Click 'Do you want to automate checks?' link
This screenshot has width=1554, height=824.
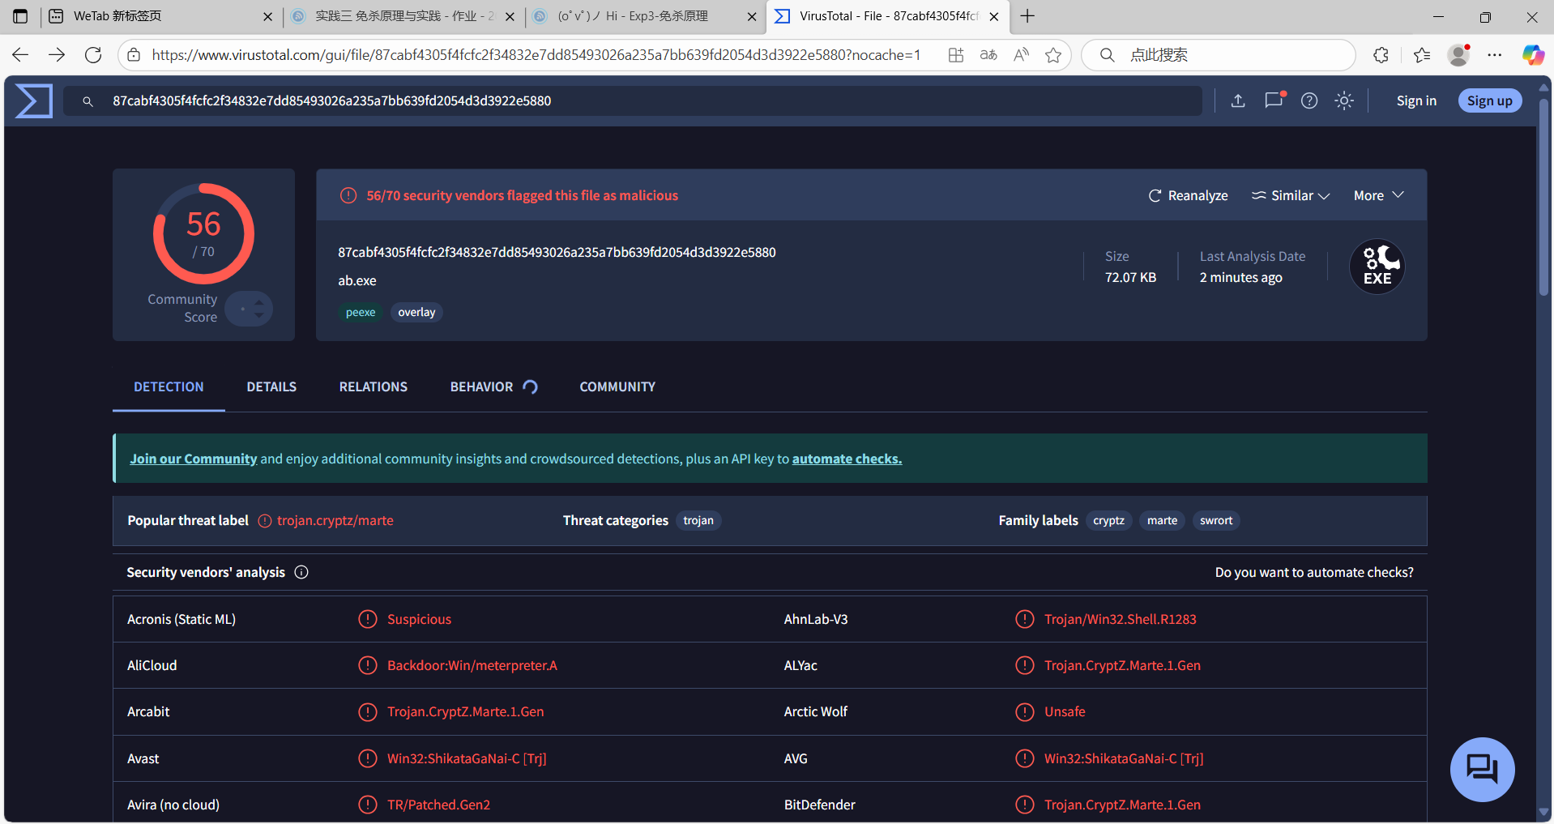click(1314, 572)
